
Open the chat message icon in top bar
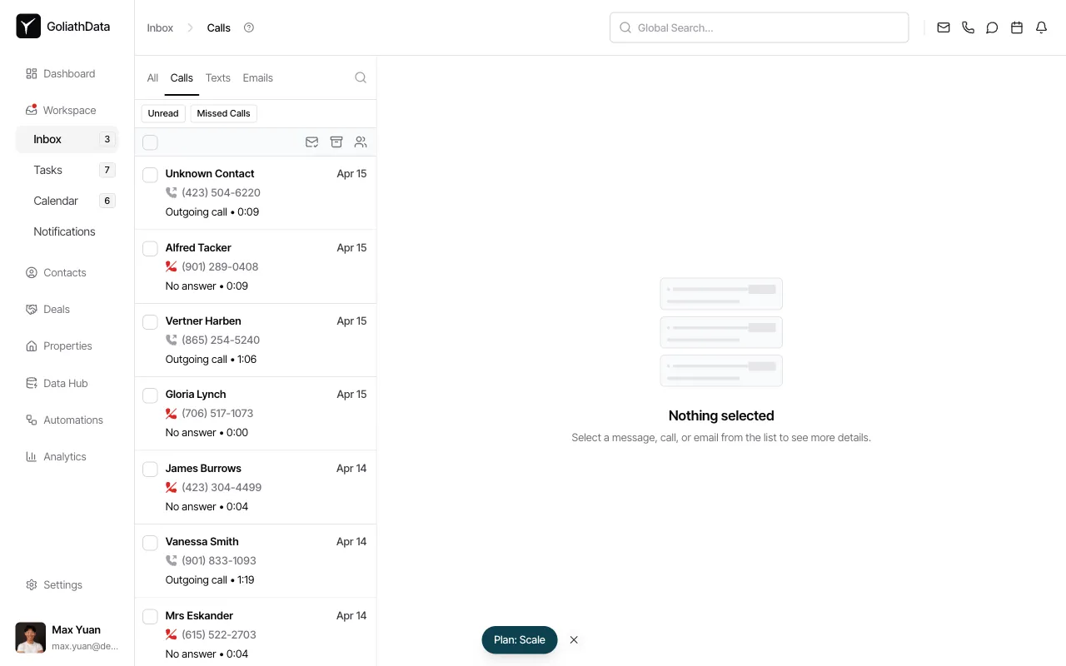[x=992, y=27]
